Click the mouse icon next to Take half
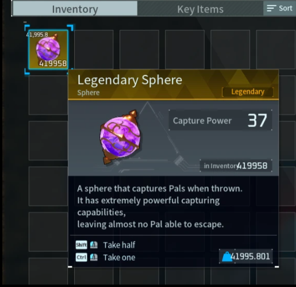296x287 pixels. point(94,245)
